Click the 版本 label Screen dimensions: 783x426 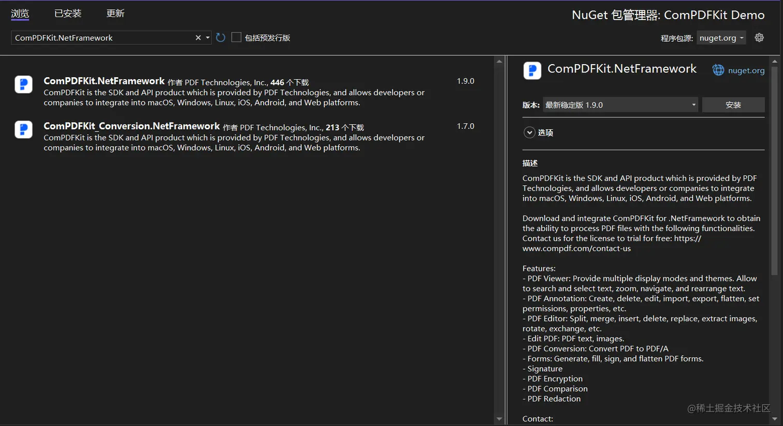point(531,105)
